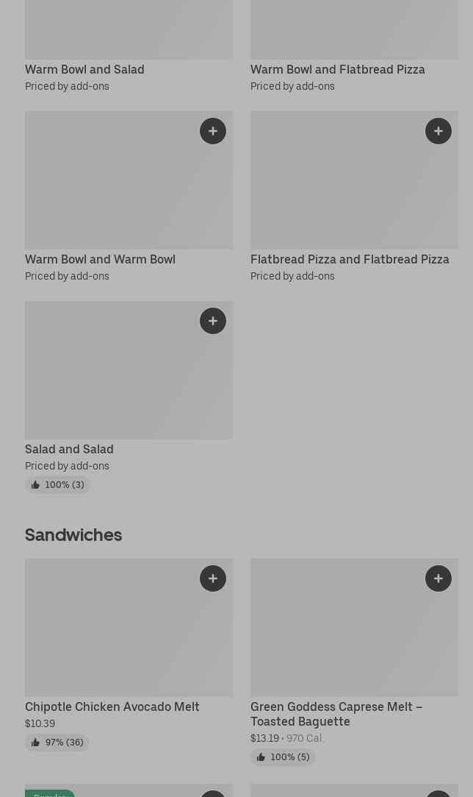
Task: Open Green Goddess Caprese Melt Toasted Baguette
Action: point(336,714)
